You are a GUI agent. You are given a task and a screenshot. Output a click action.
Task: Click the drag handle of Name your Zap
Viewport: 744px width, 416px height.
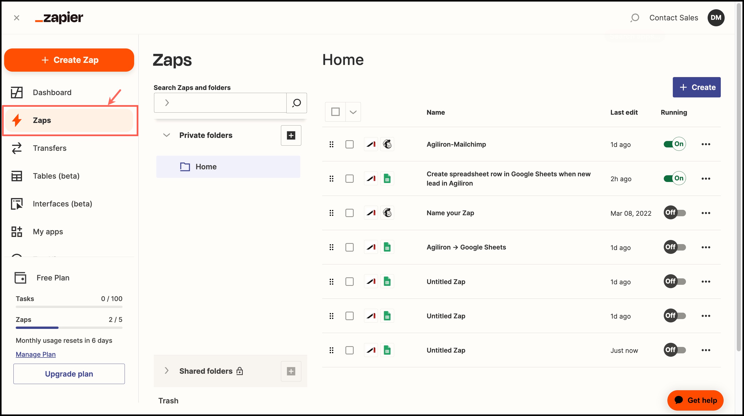click(331, 213)
